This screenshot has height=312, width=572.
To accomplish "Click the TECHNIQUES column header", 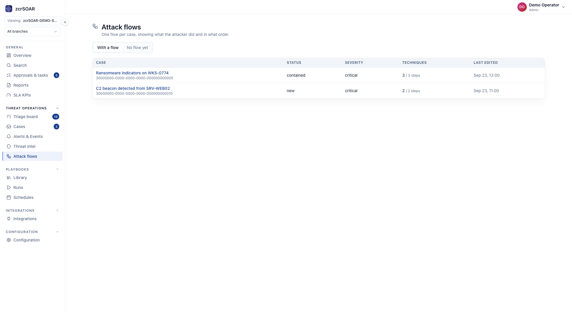I will pos(414,63).
